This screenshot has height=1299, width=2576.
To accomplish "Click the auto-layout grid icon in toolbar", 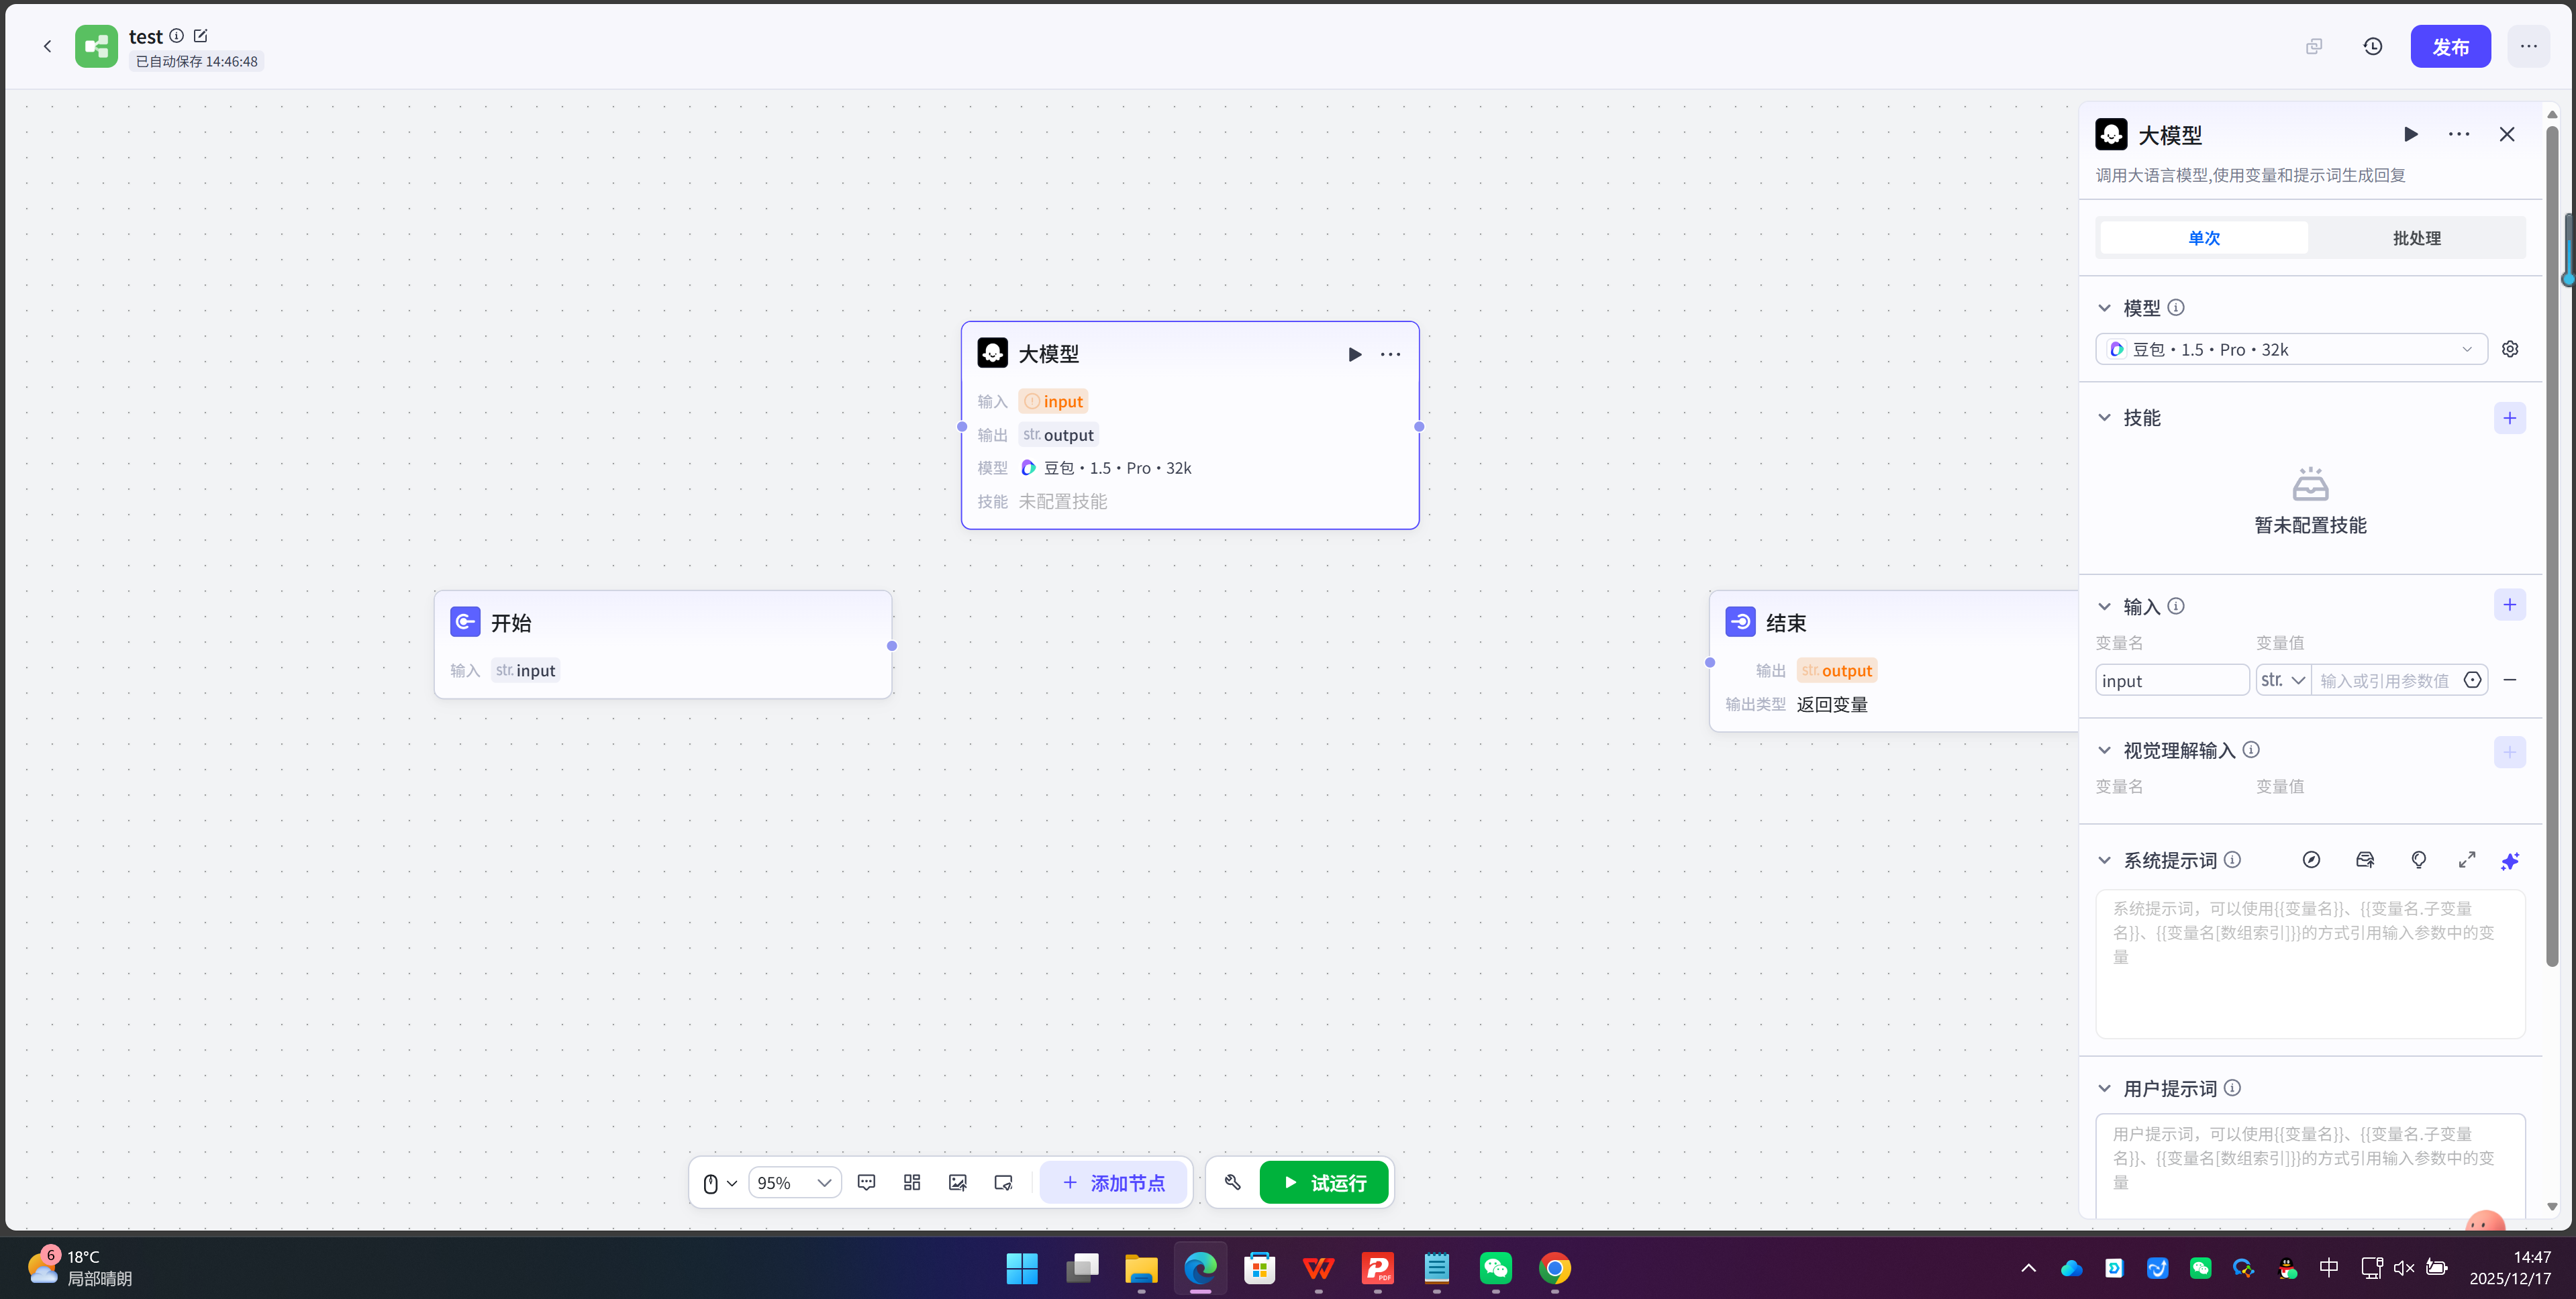I will click(911, 1182).
